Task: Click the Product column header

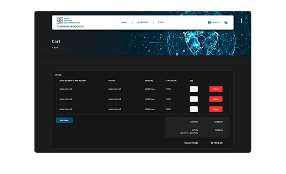Action: [x=112, y=81]
